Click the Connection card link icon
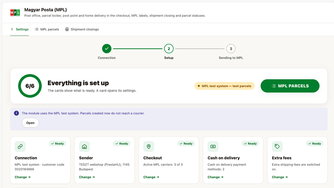The width and height of the screenshot is (334, 188). 20,146
